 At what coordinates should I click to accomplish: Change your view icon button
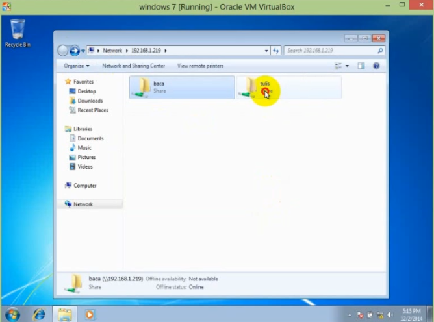pos(338,66)
